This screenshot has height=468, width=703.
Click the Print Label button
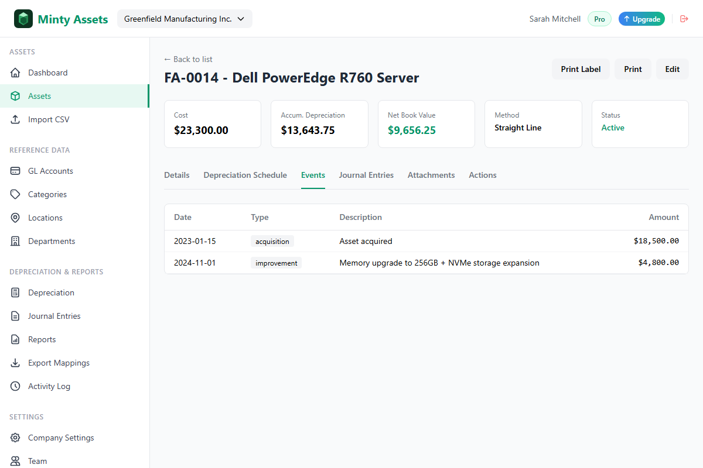581,69
